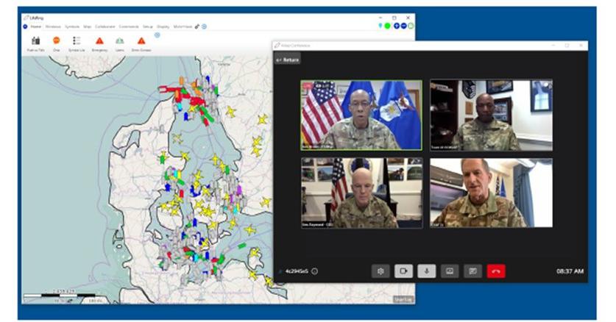
Task: Open video conference settings gear
Action: pyautogui.click(x=380, y=271)
